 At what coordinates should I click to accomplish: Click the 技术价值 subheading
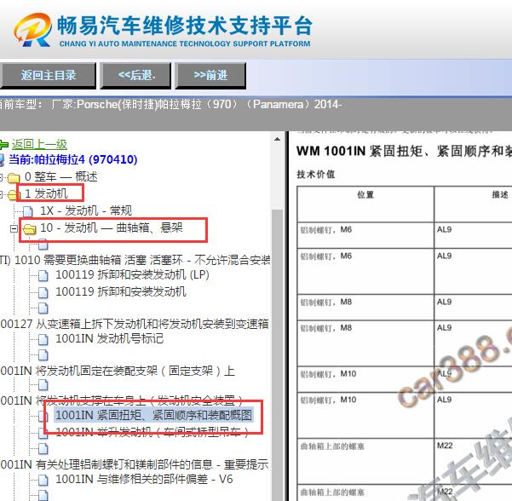[316, 175]
